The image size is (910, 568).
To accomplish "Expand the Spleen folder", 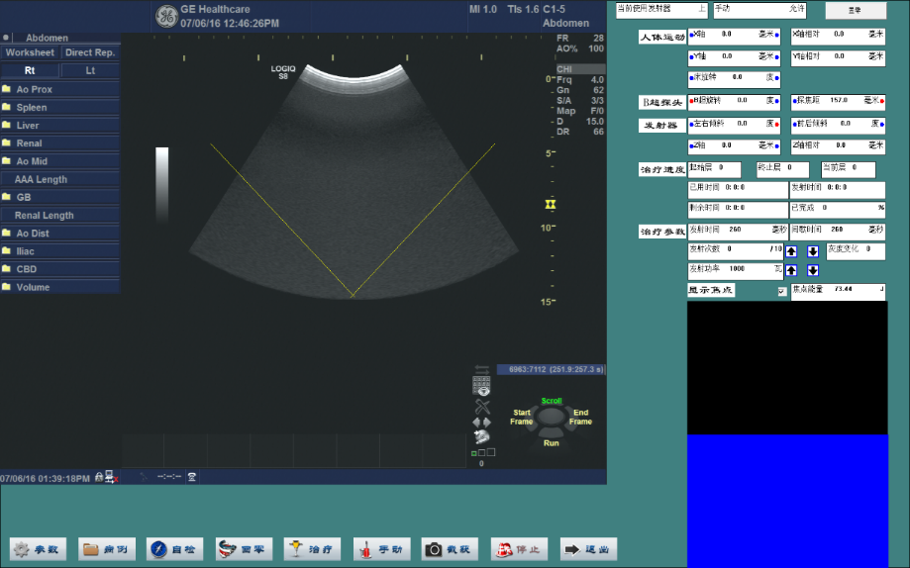I will 31,108.
